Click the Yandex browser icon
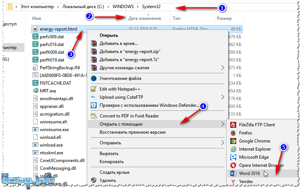The width and height of the screenshot is (303, 190). (x=233, y=181)
